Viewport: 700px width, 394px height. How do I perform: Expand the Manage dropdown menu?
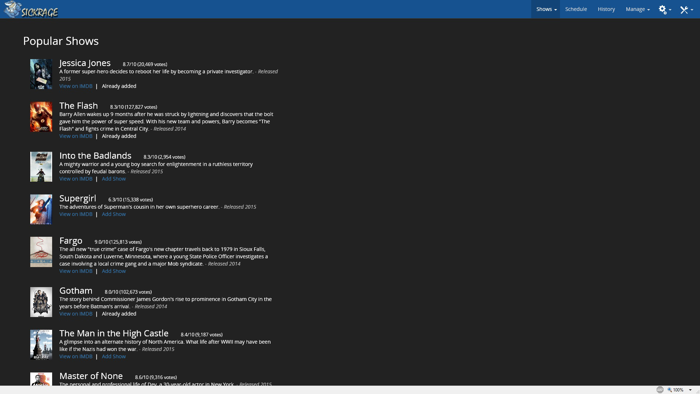pos(638,9)
